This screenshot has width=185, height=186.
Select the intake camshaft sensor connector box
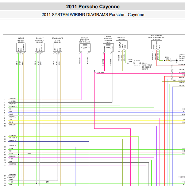coord(21,47)
